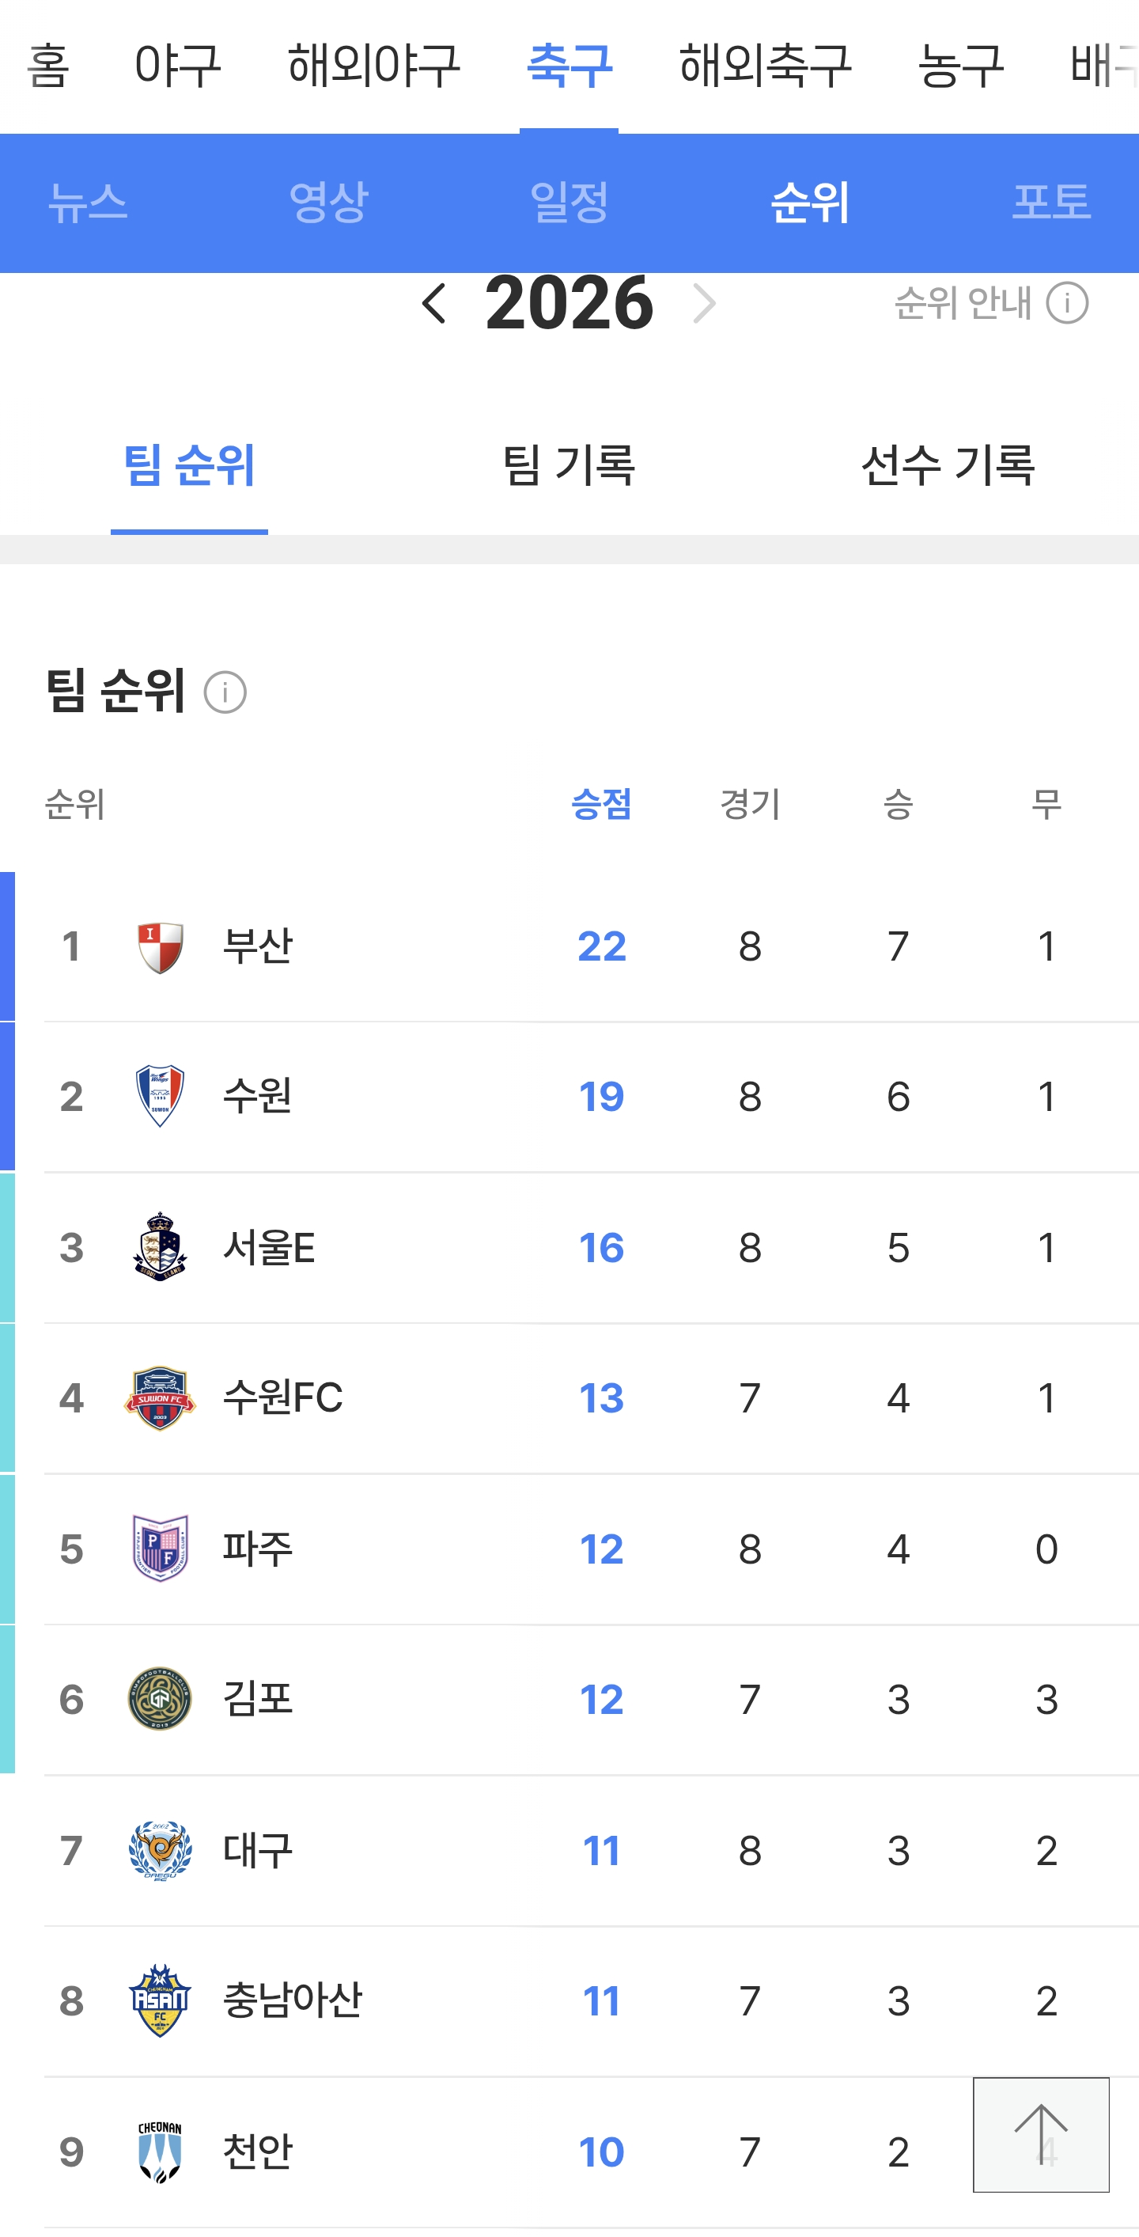This screenshot has height=2237, width=1139.
Task: Go to next season with right chevron
Action: click(704, 304)
